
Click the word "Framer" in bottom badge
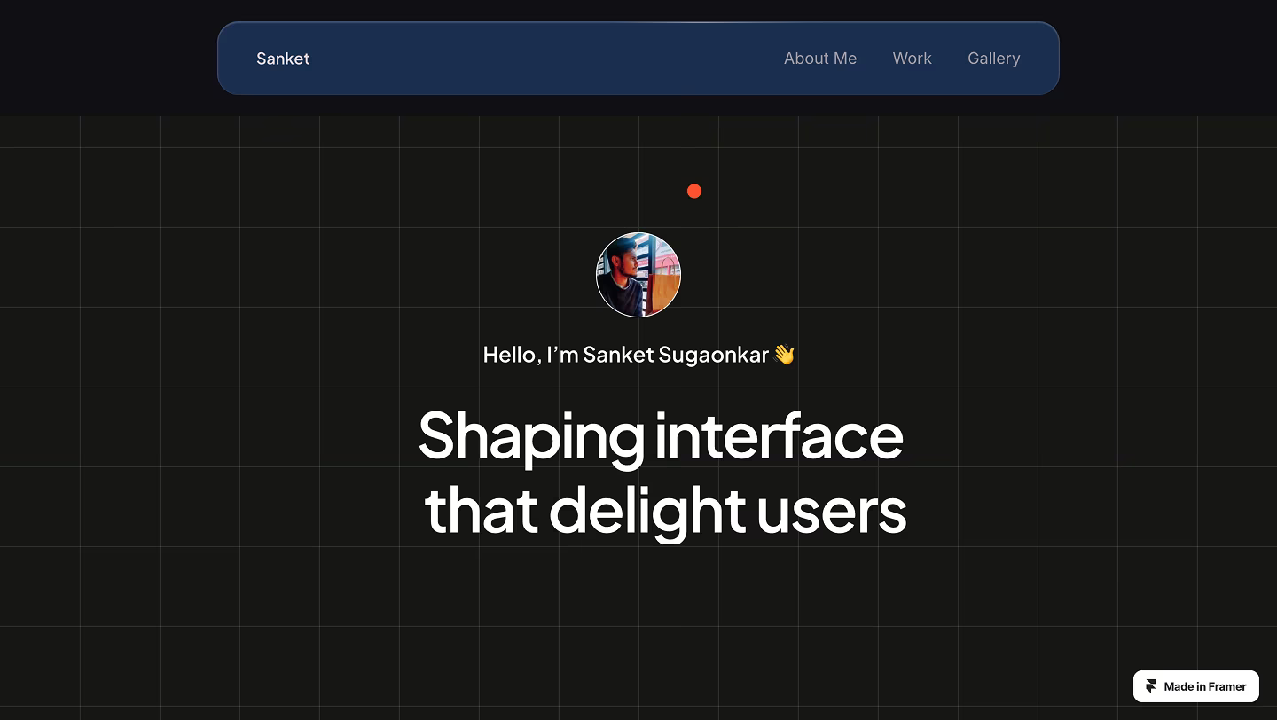(1227, 686)
